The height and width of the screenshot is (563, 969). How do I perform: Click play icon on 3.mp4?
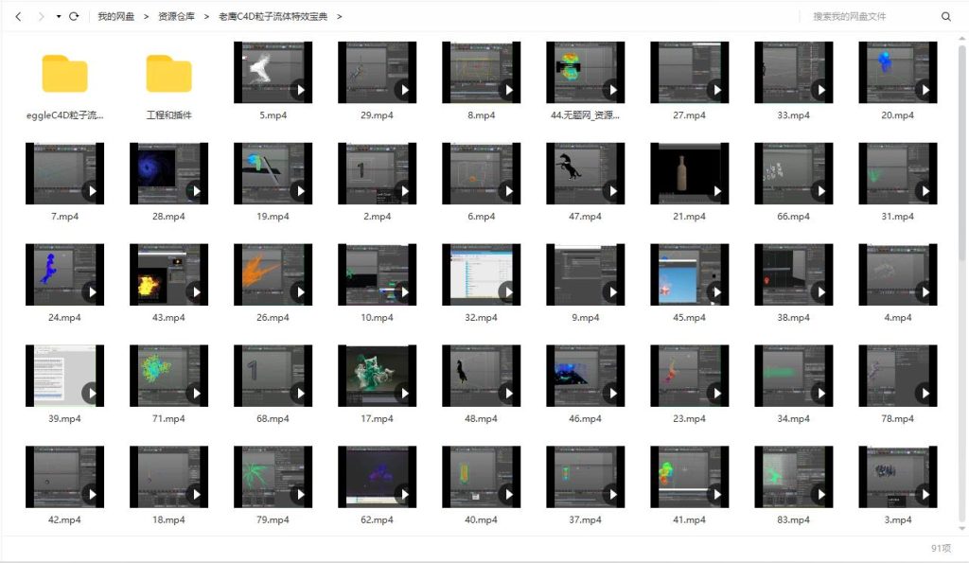click(924, 494)
